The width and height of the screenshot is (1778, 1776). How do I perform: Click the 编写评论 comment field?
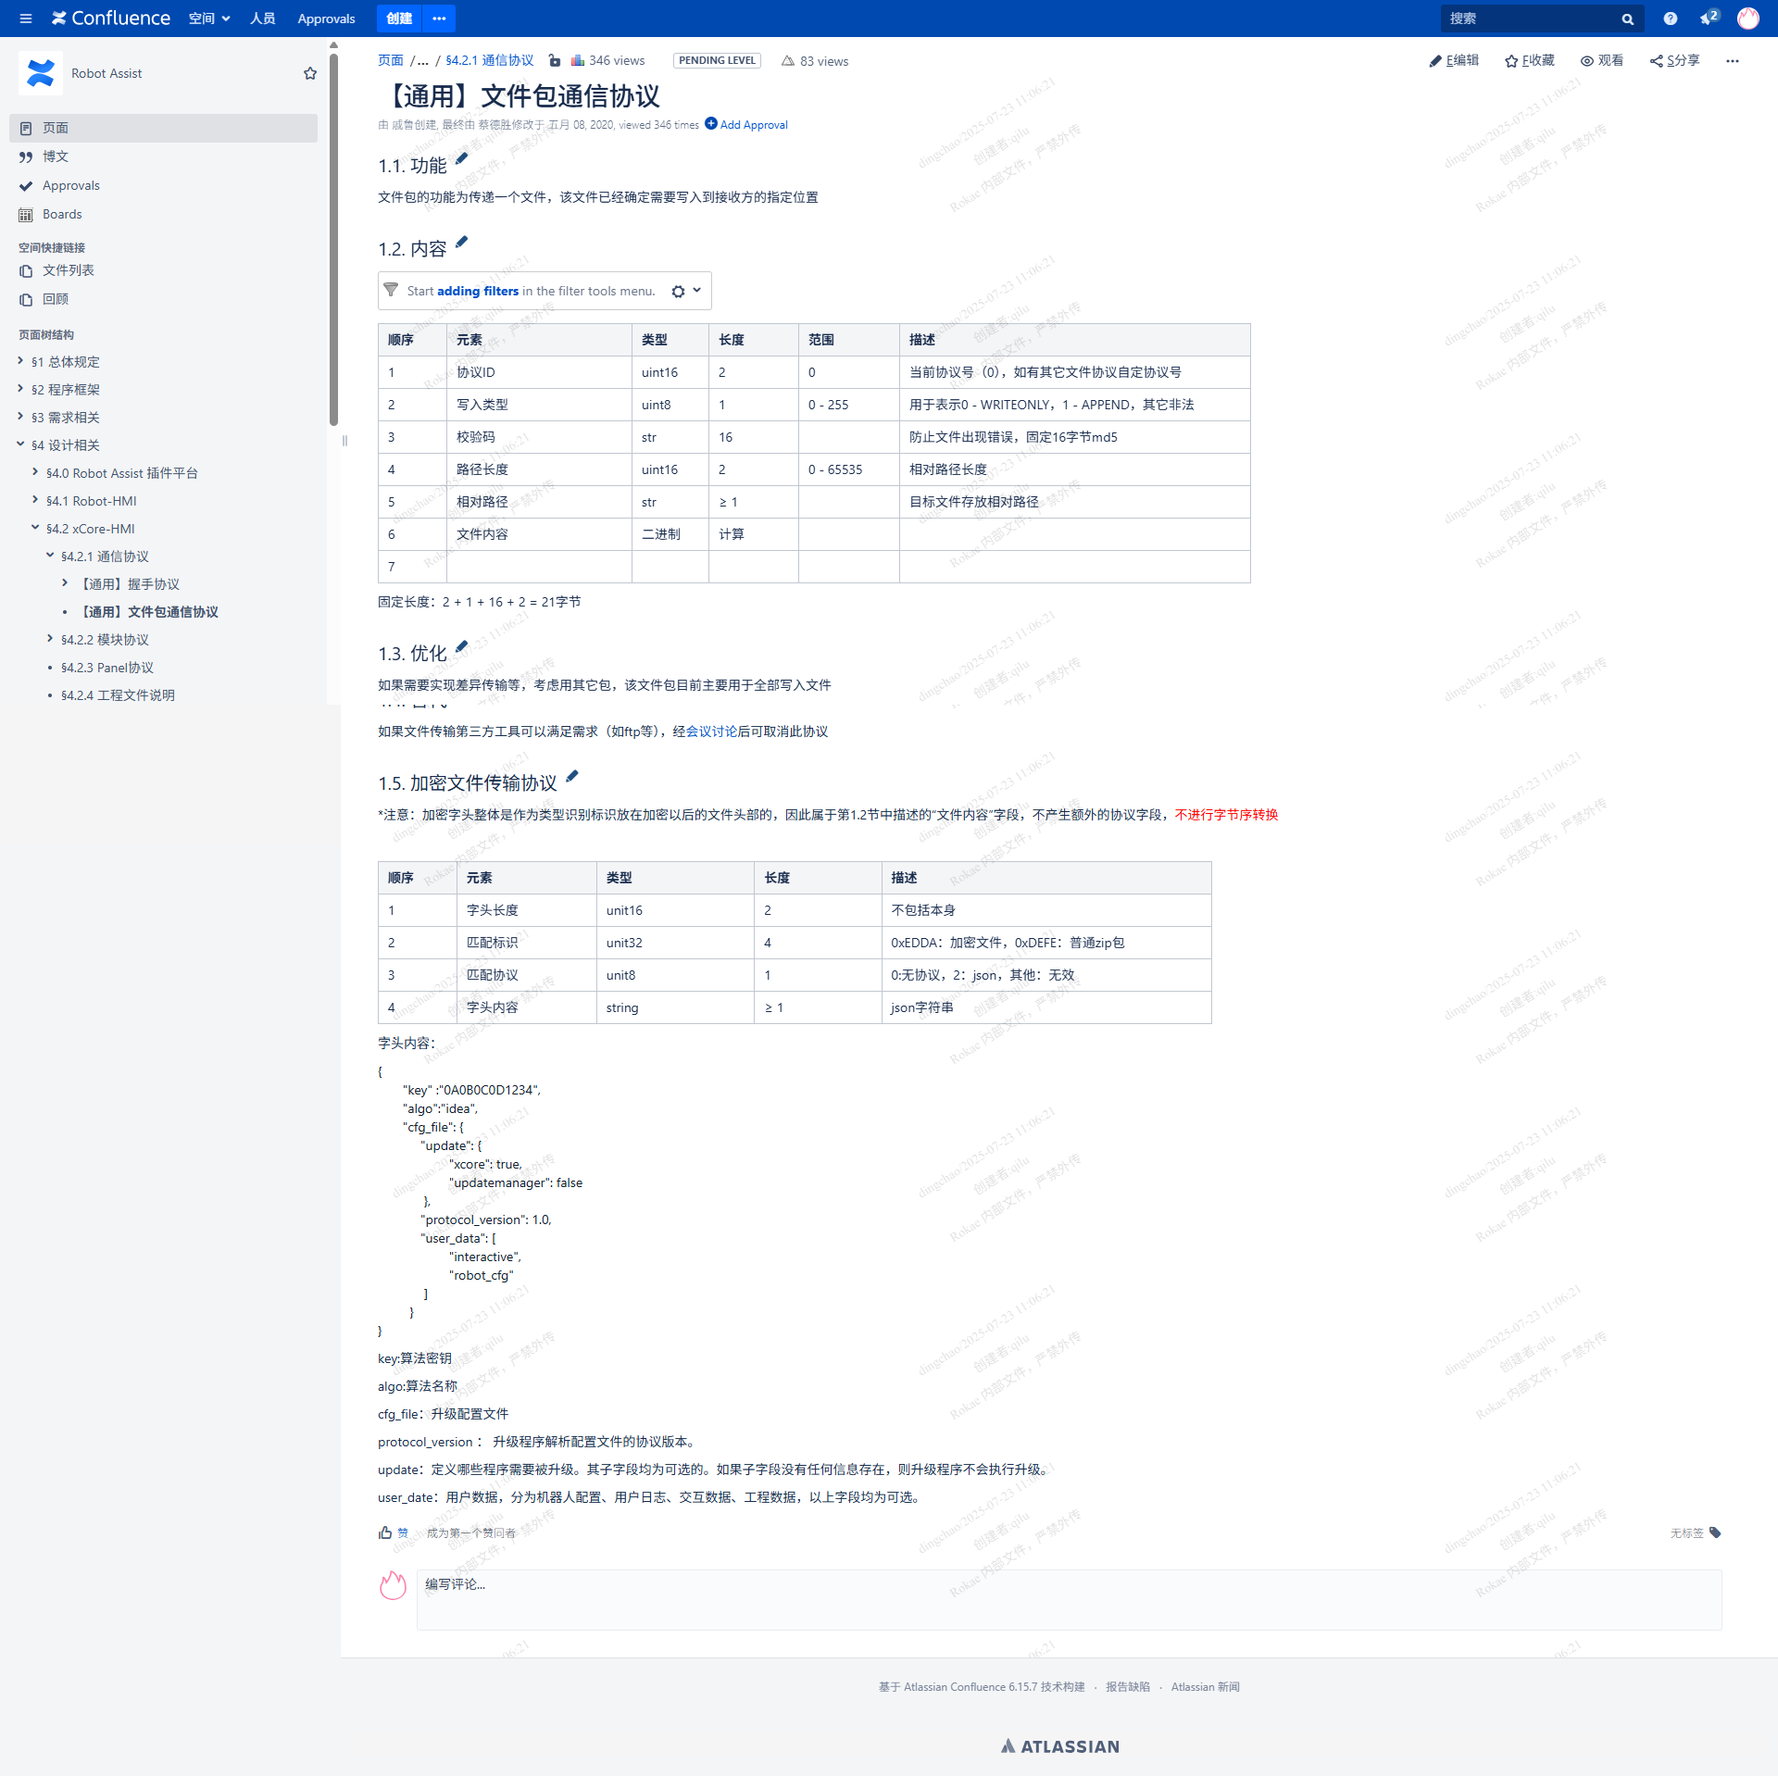click(1068, 1598)
